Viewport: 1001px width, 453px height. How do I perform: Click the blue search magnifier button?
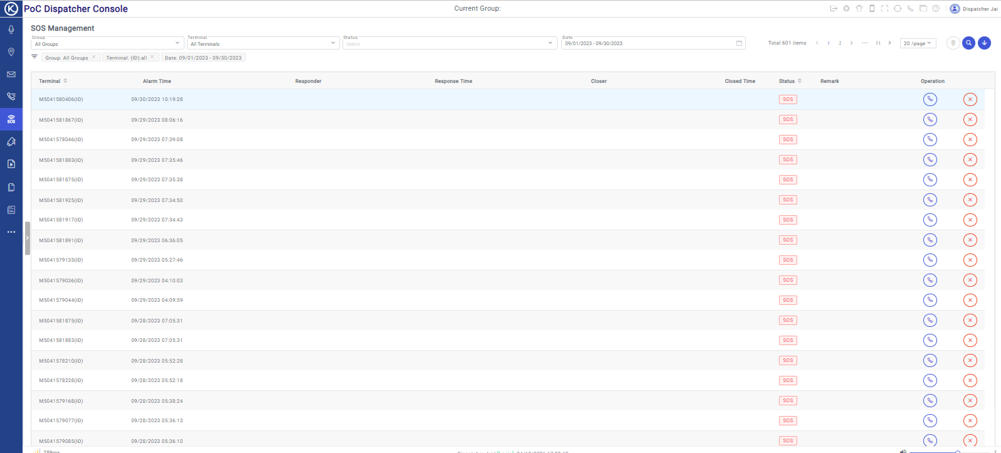click(969, 43)
